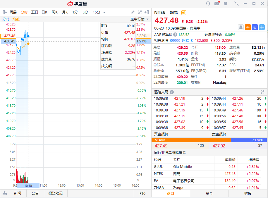Expand the 逐笔交易 trade list panel
The width and height of the screenshot is (268, 198).
[x=262, y=92]
